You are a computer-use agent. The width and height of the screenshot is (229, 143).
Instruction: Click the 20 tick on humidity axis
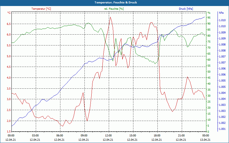(x=209, y=108)
